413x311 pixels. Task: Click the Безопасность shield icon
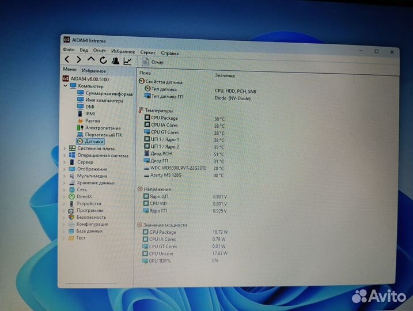(71, 217)
